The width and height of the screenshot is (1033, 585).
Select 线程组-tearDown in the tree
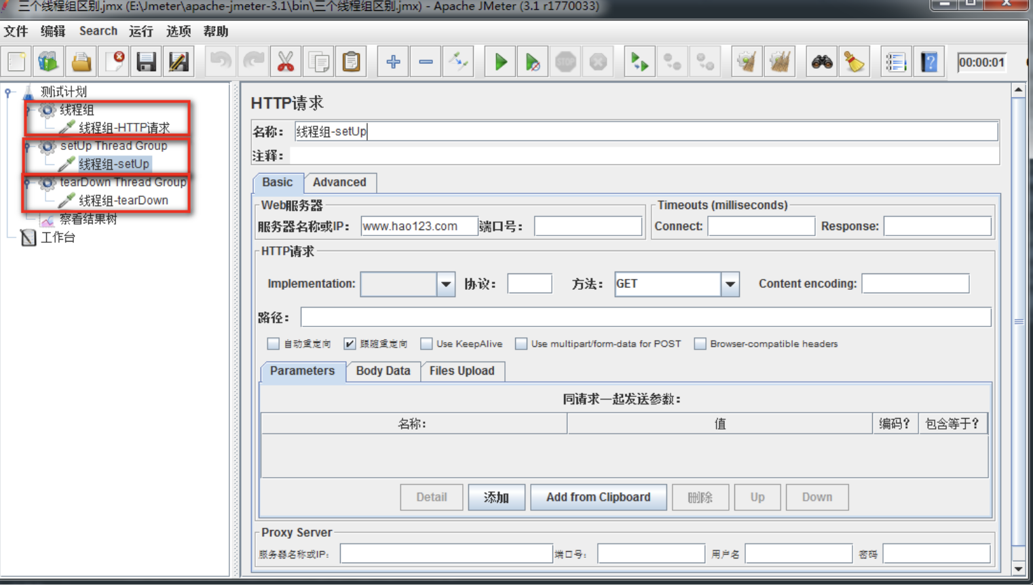point(124,201)
